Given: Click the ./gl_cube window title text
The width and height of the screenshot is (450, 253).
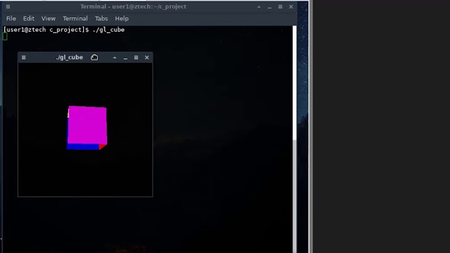Looking at the screenshot, I should click(x=69, y=58).
